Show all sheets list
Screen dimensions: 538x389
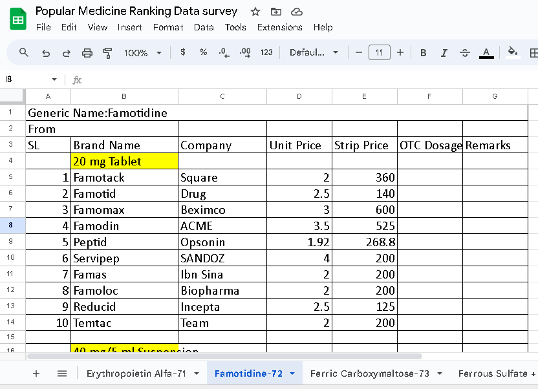coord(62,373)
